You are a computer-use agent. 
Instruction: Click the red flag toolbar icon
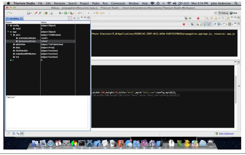coord(36,13)
